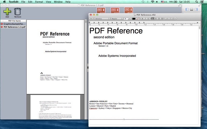Click the Remove trash can icon
Screen dimensions: 207x129
coord(18,11)
